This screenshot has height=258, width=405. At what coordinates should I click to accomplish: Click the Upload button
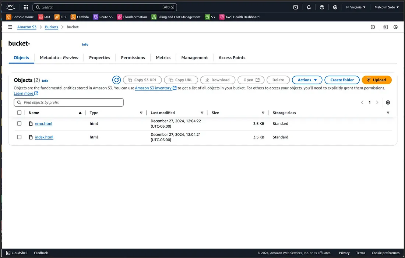377,80
